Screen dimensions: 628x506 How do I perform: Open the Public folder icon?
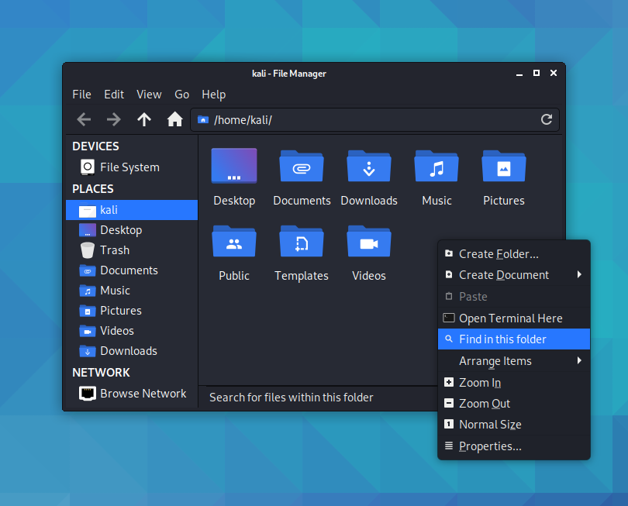(234, 241)
